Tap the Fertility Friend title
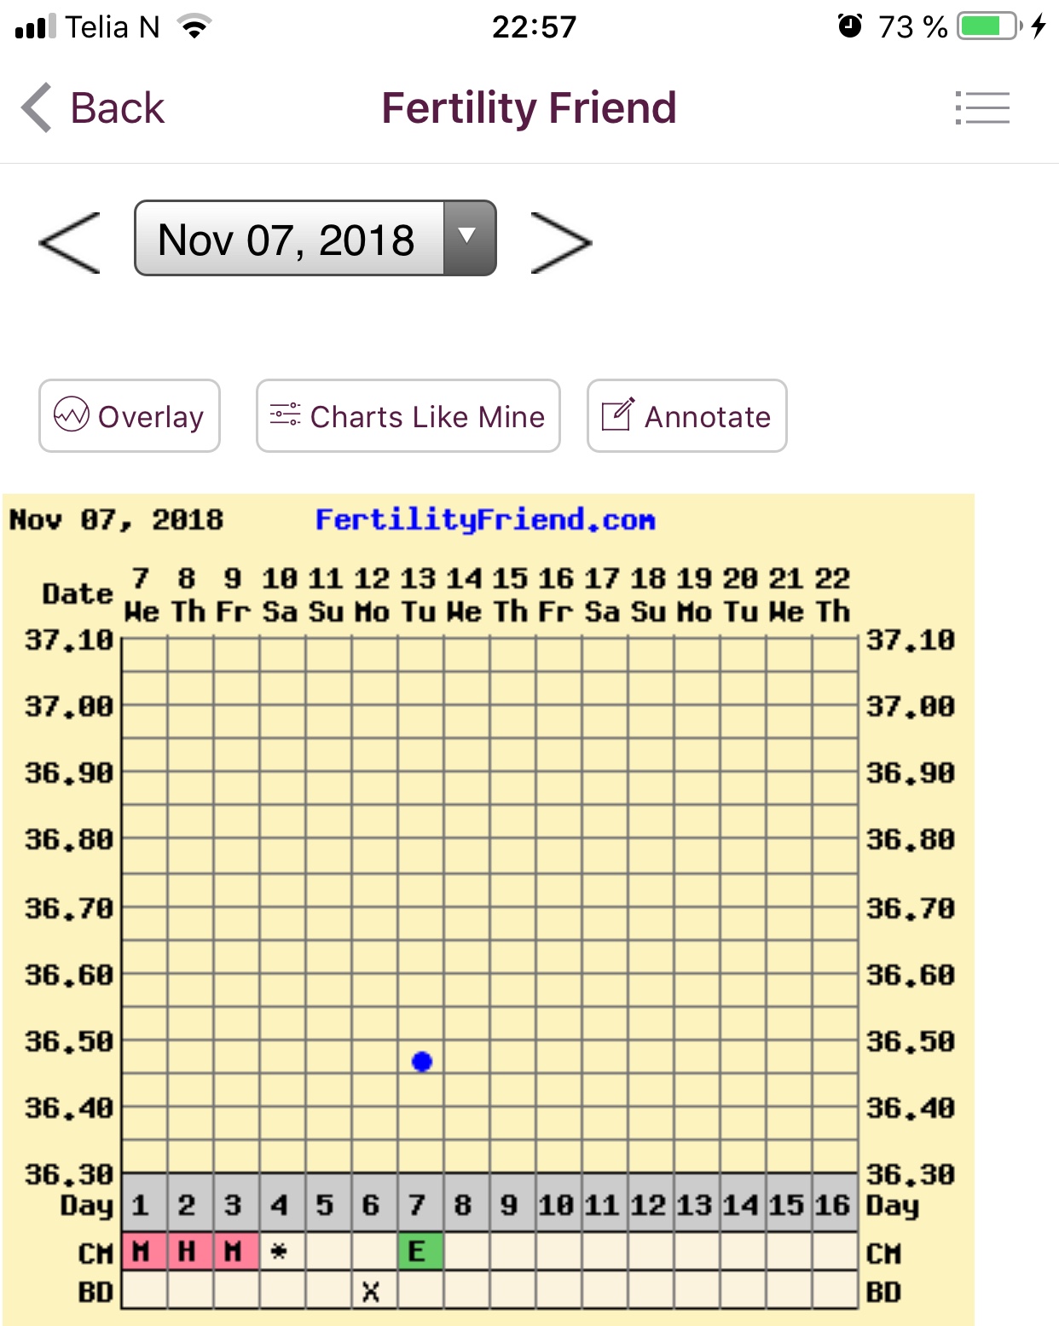Image resolution: width=1059 pixels, height=1326 pixels. point(529,108)
